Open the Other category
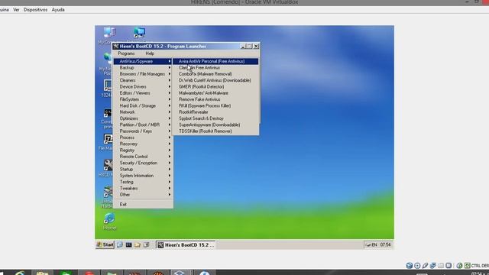Image resolution: width=489 pixels, height=275 pixels. tap(143, 195)
